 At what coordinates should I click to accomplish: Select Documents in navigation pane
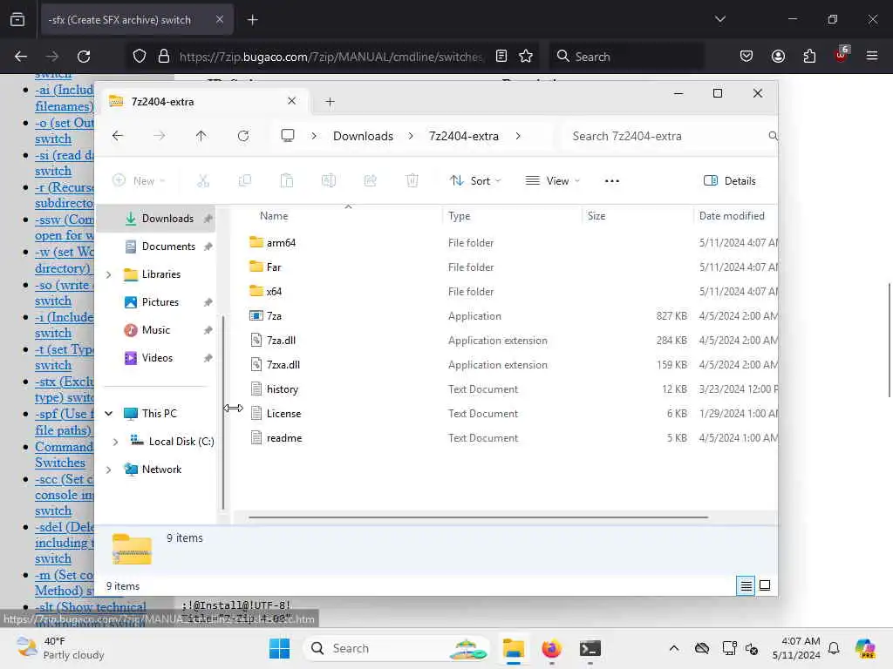pyautogui.click(x=156, y=247)
